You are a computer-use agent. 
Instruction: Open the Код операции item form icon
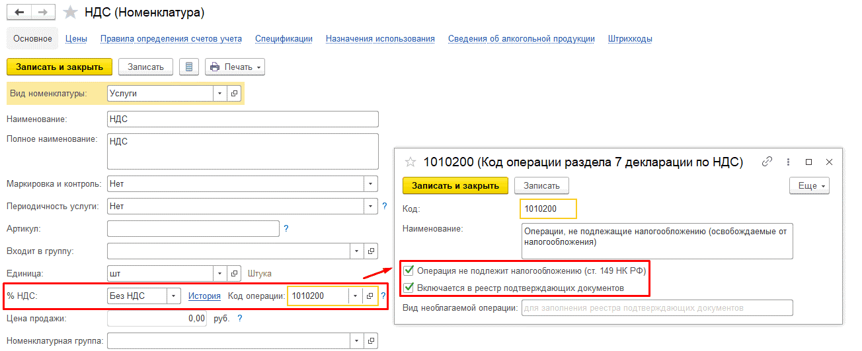[370, 296]
